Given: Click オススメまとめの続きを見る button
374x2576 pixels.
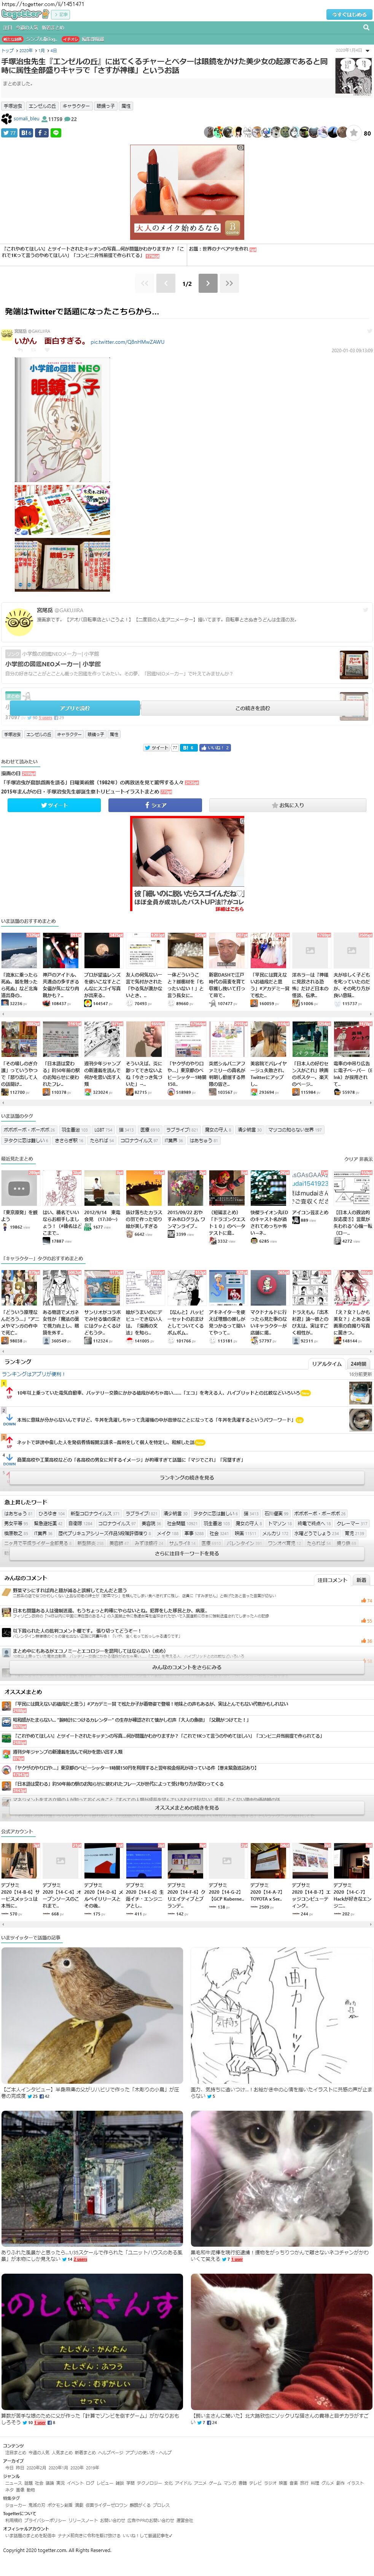Looking at the screenshot, I should [x=187, y=1808].
